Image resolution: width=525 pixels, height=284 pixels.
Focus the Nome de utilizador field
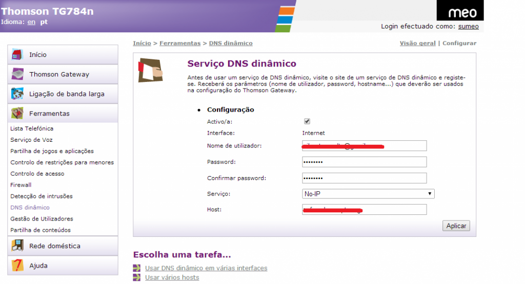coord(364,146)
